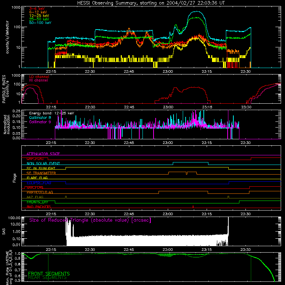Image resolution: width=285 pixels, height=285 pixels.
Task: Click the Collimator 8 legend label
Action: click(40, 118)
